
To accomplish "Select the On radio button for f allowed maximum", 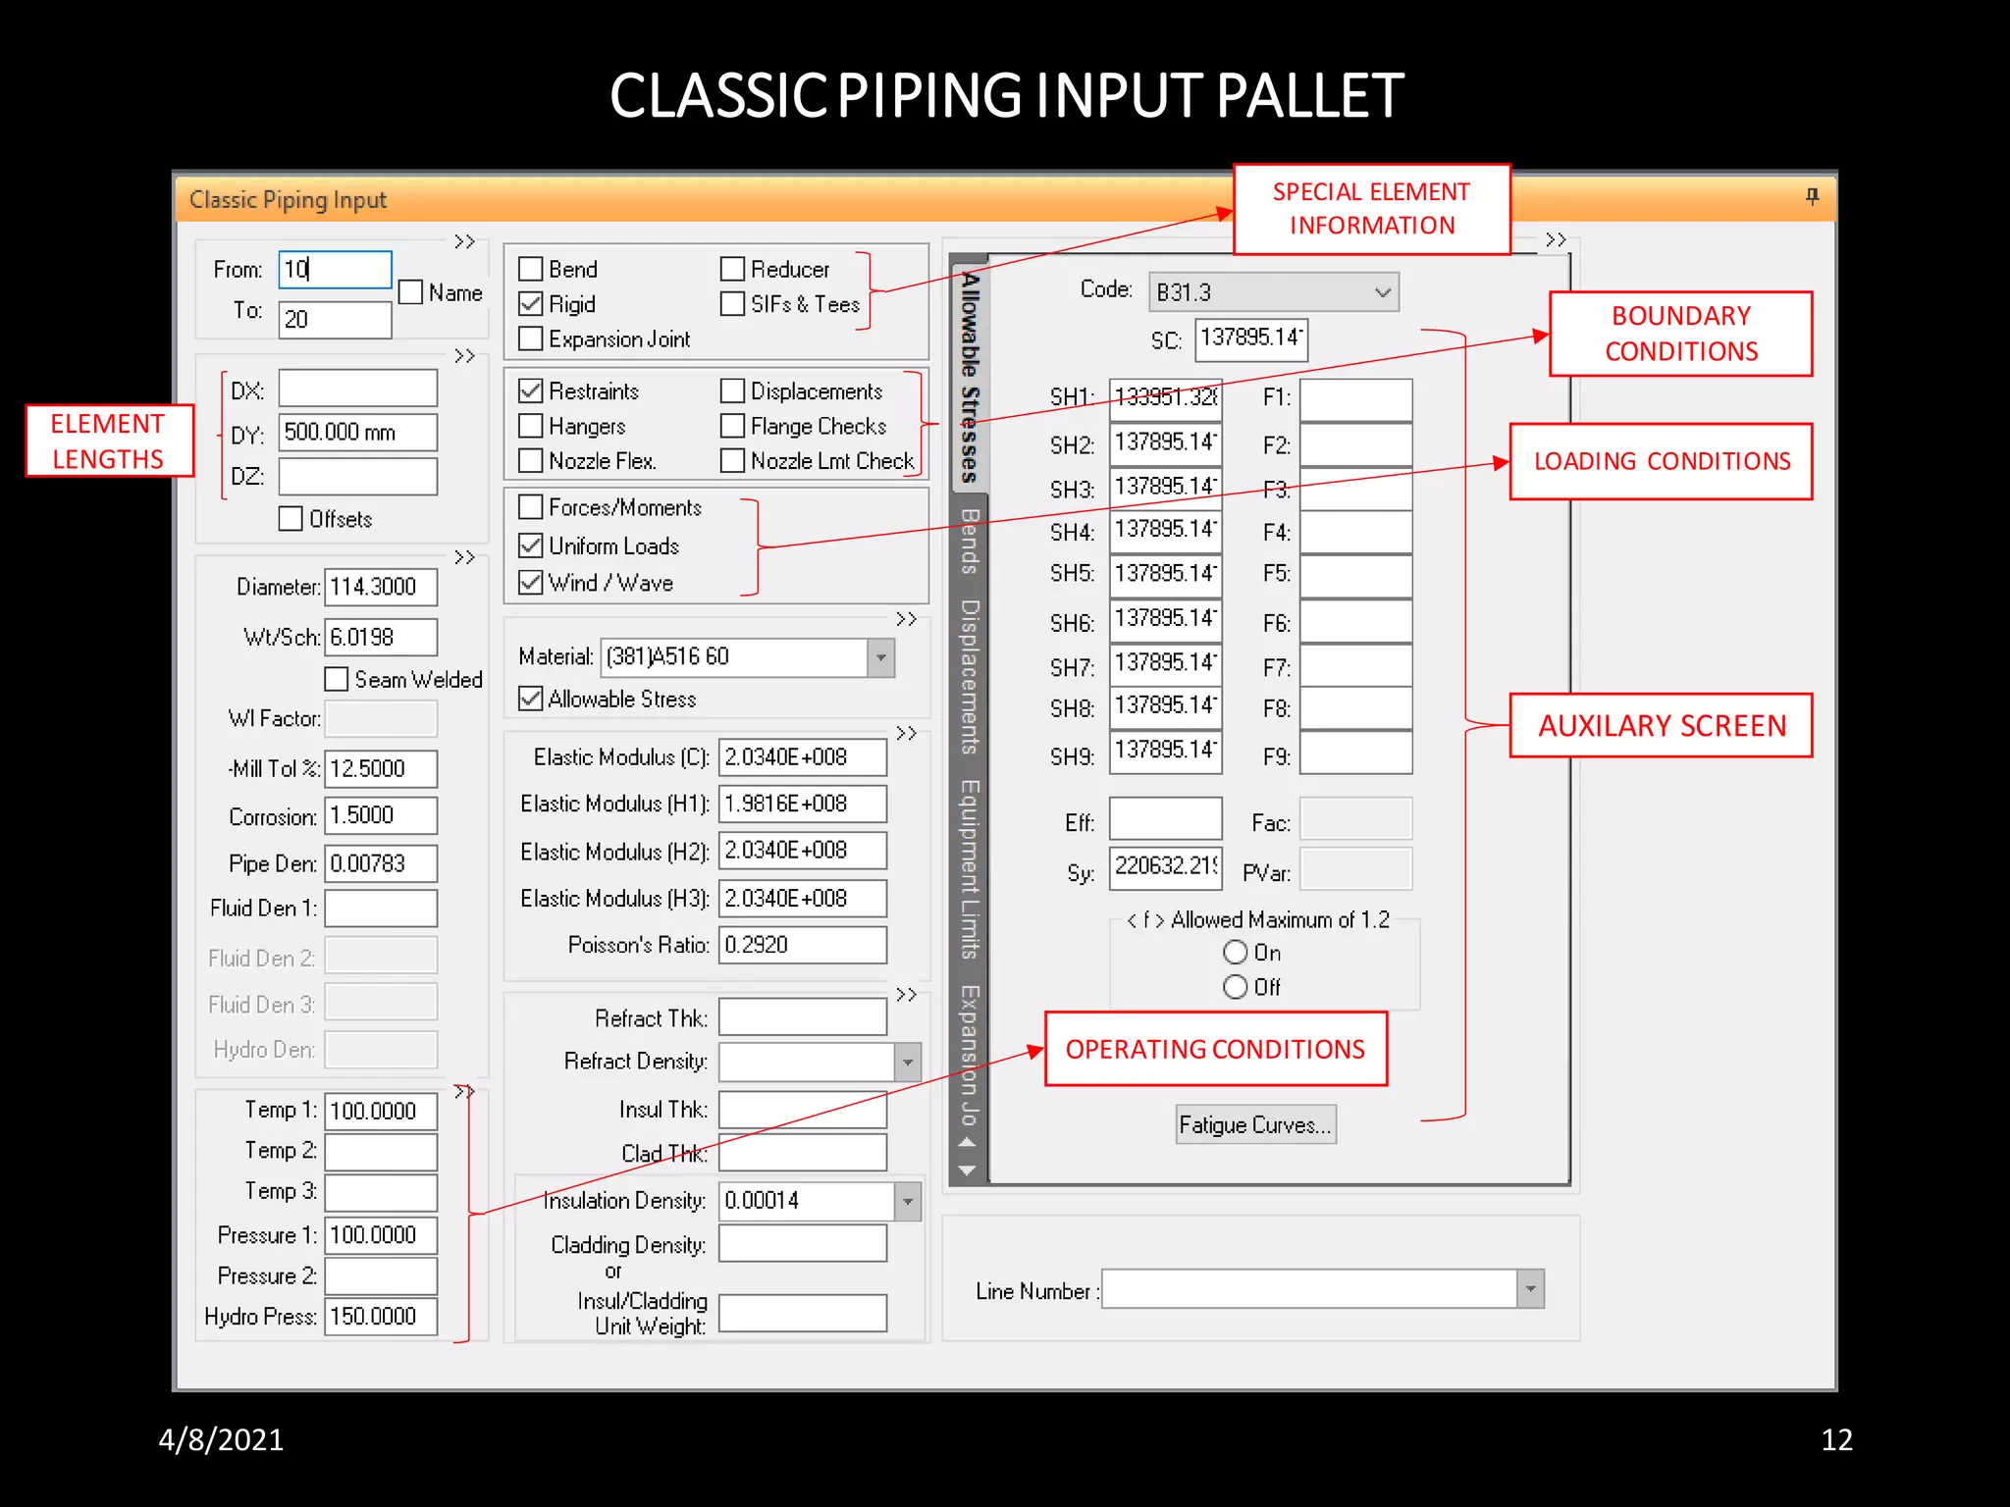I will [1235, 952].
